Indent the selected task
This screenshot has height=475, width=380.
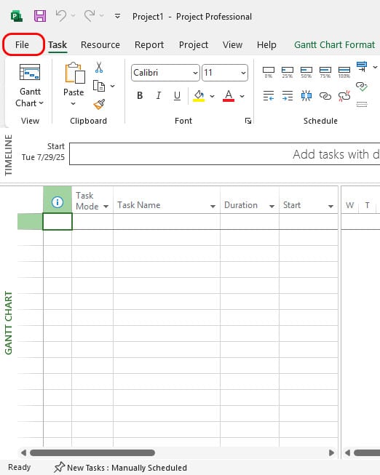288,96
